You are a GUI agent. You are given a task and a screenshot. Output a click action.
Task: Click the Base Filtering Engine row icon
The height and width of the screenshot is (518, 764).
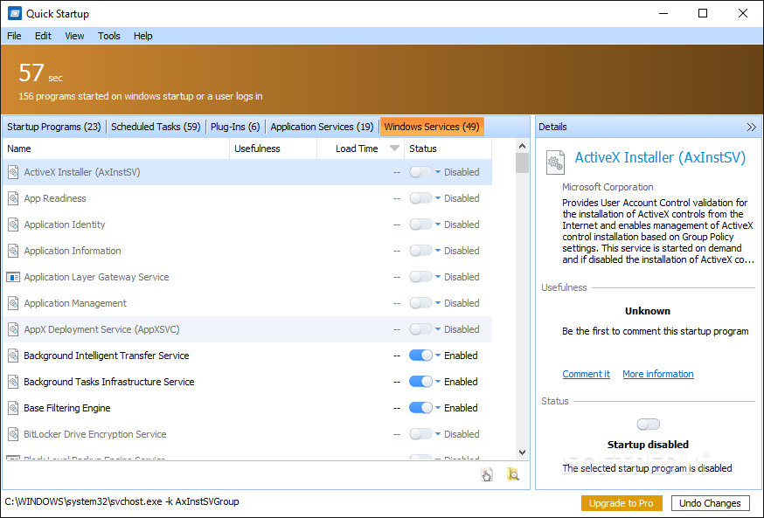pos(13,408)
